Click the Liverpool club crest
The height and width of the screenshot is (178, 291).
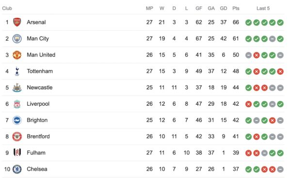[x=17, y=104]
